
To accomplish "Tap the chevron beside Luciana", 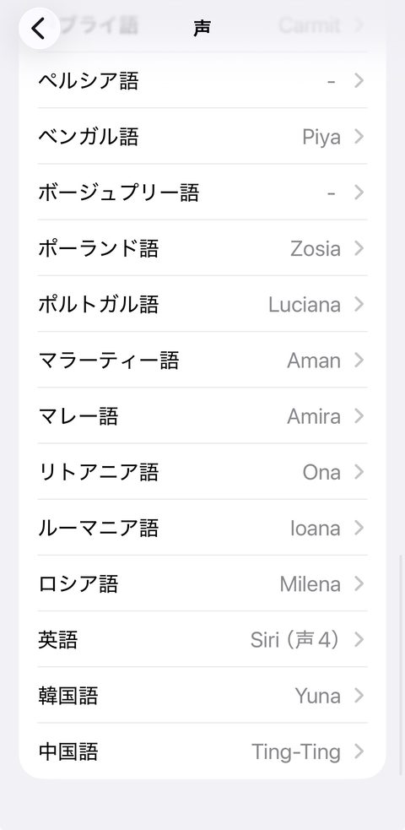I will click(x=359, y=304).
